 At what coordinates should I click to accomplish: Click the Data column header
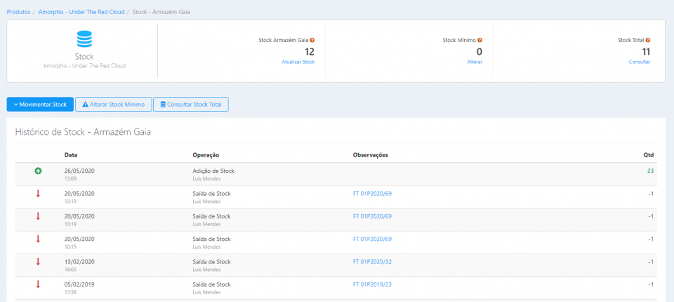tap(70, 155)
